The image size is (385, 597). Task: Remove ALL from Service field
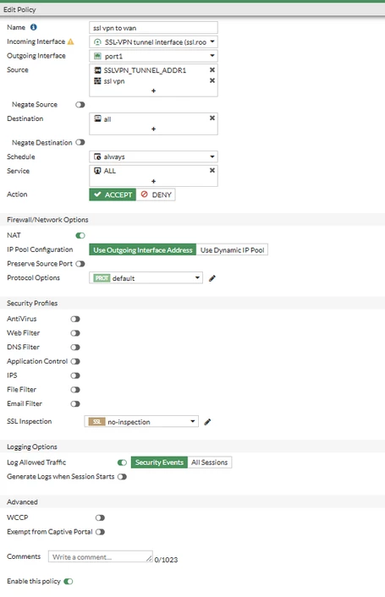point(212,170)
